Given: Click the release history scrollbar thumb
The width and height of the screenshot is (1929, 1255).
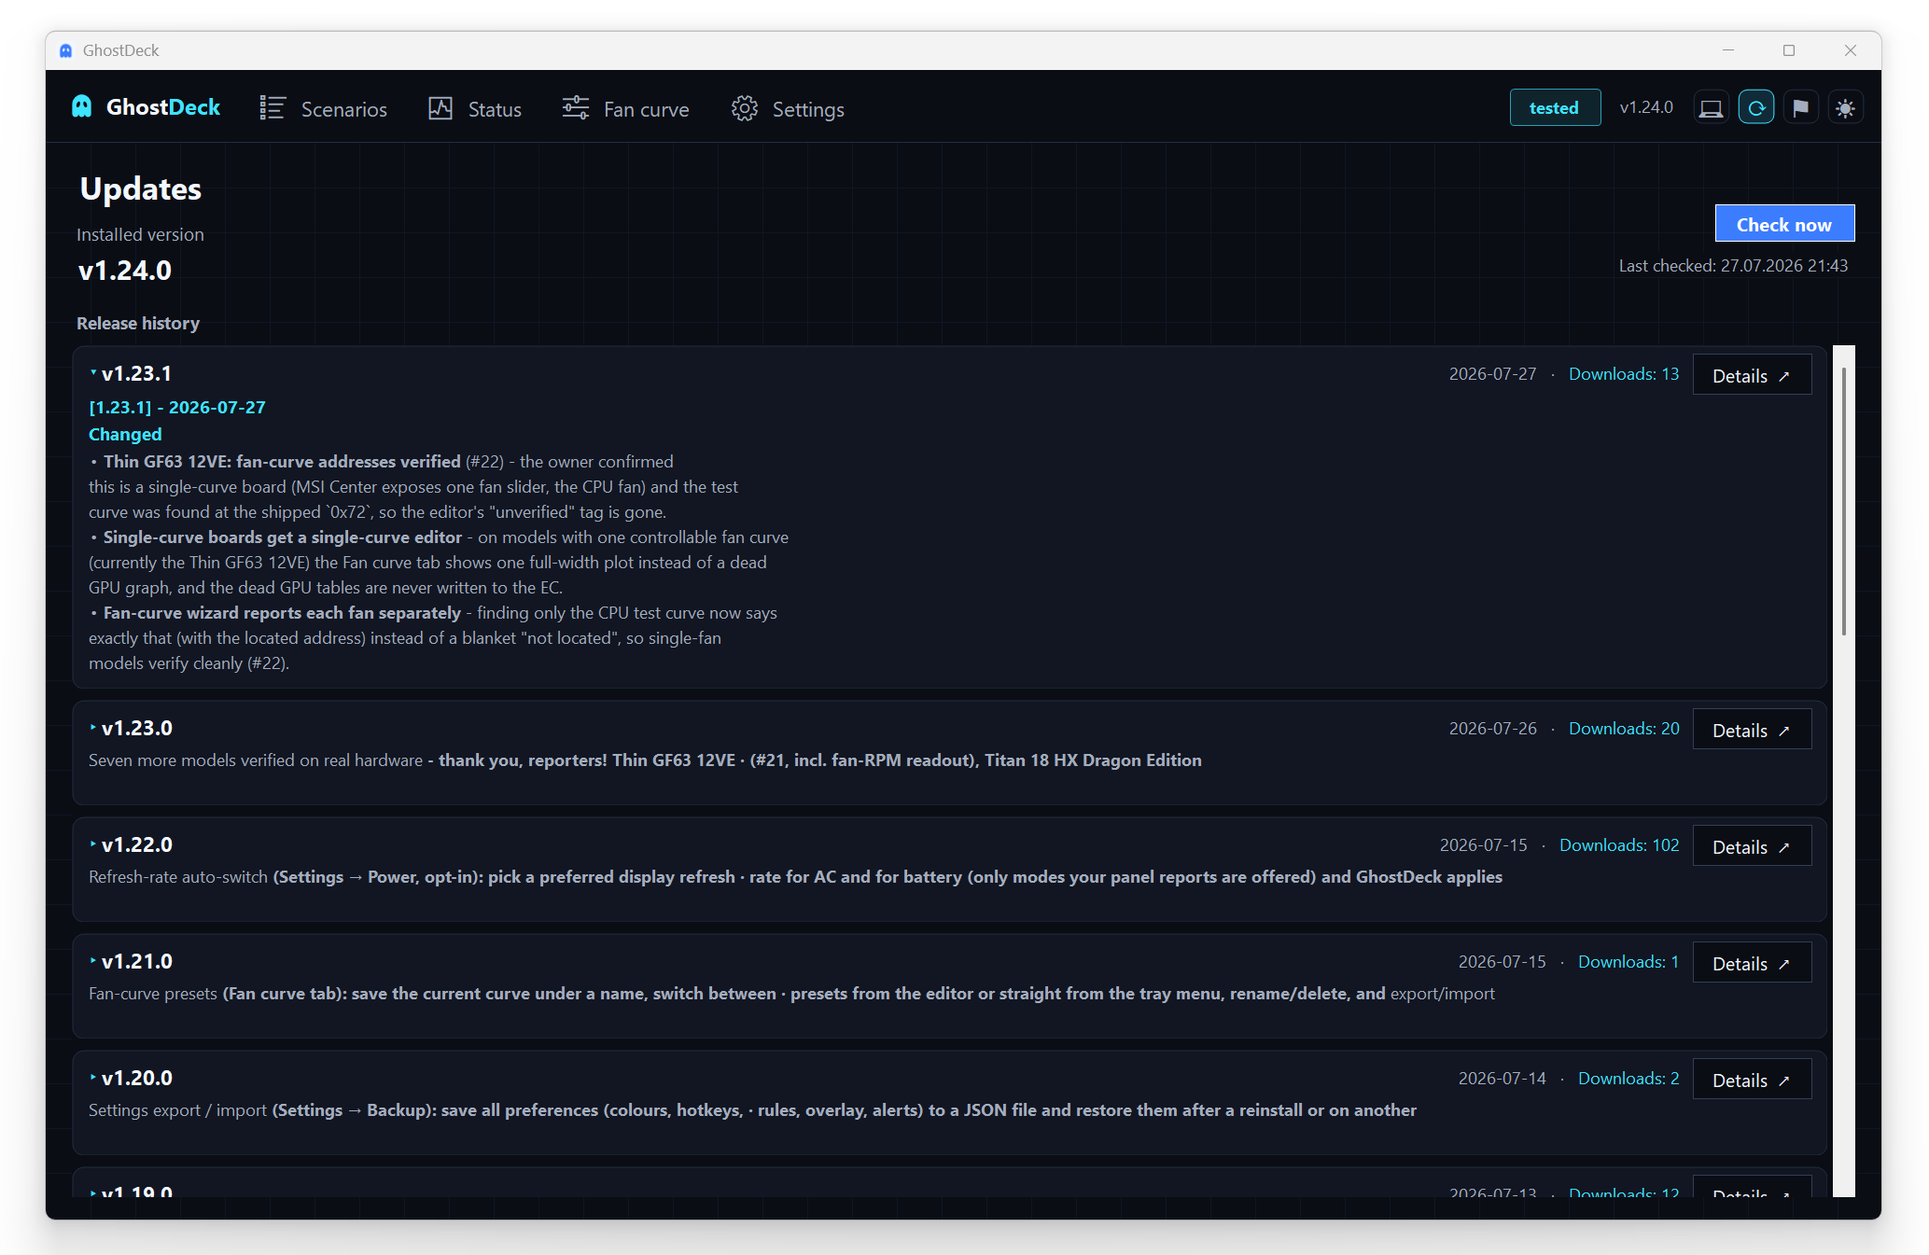Looking at the screenshot, I should pyautogui.click(x=1844, y=501).
